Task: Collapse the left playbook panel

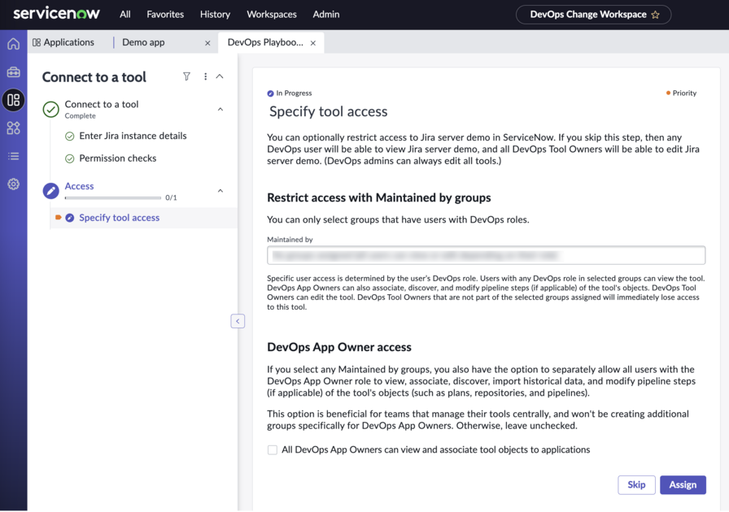Action: [x=238, y=321]
